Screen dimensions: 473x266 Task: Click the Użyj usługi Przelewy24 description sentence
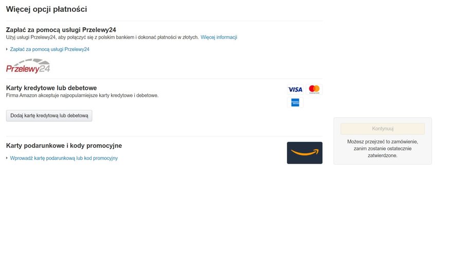(x=102, y=37)
